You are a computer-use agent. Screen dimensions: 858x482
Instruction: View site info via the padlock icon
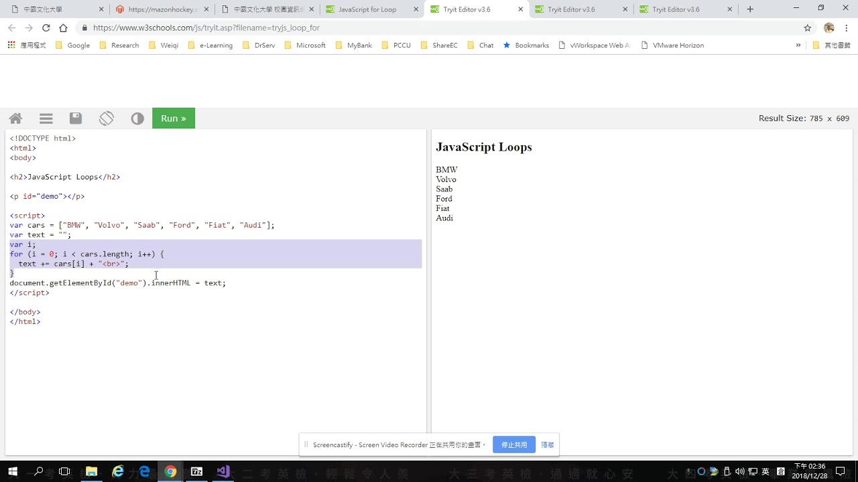click(84, 28)
